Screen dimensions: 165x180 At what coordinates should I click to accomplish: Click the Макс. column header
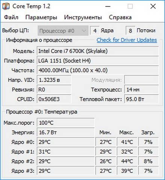126,132
